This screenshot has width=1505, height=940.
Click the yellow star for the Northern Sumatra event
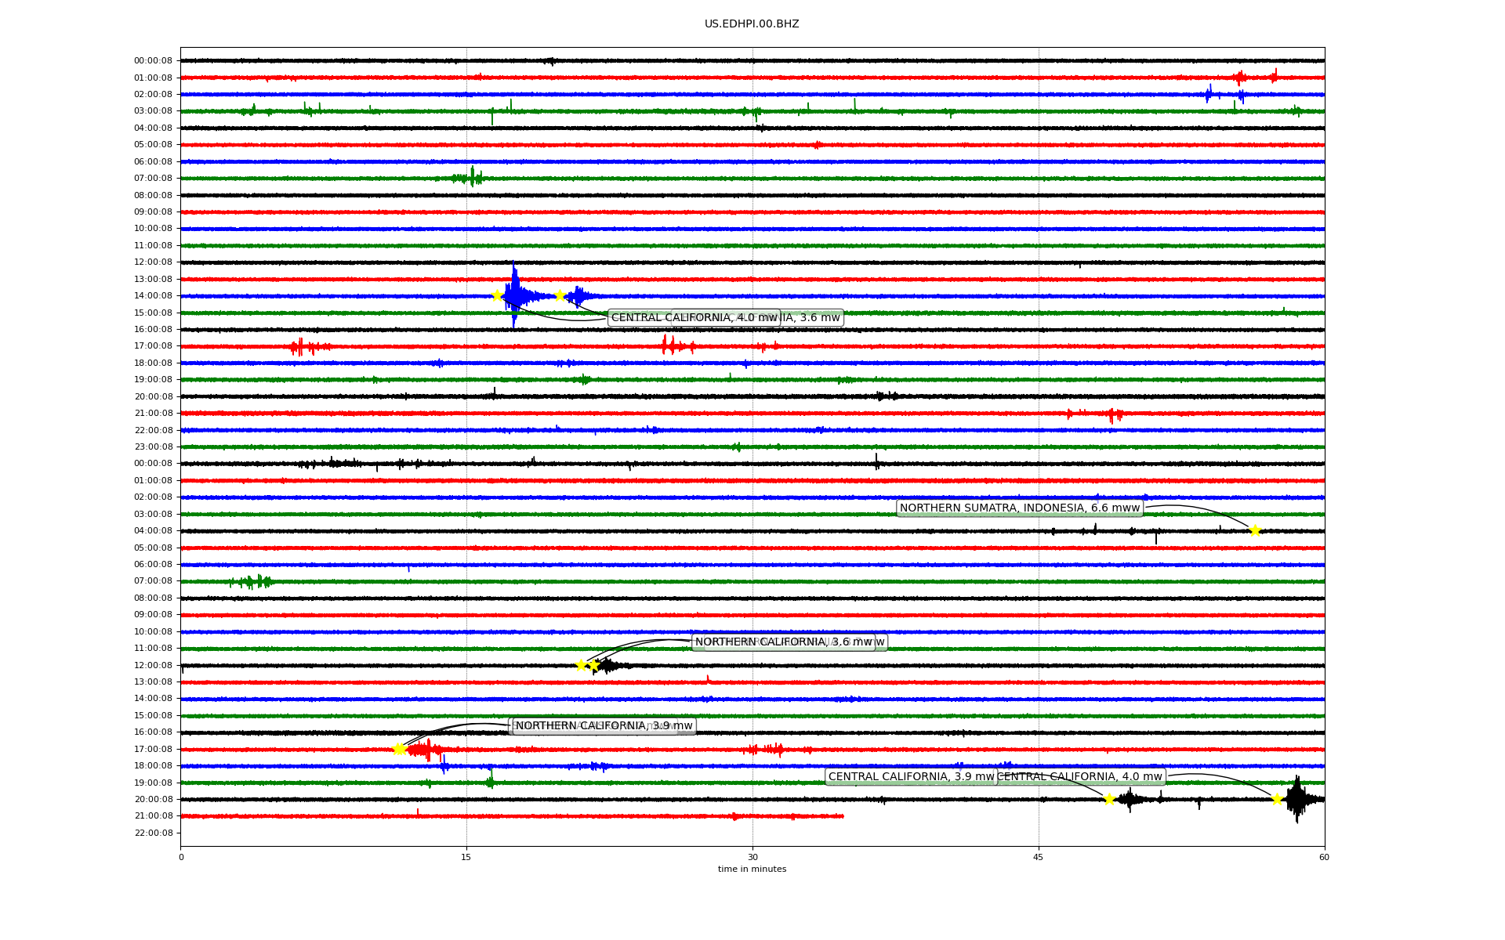pos(1254,530)
